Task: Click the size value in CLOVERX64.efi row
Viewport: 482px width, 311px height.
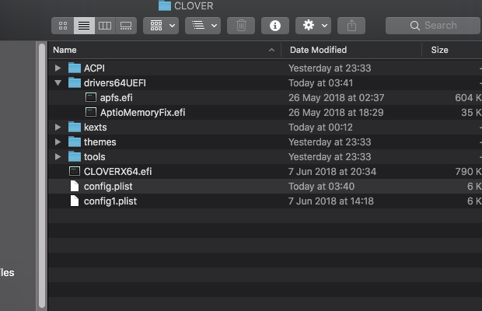Action: (x=469, y=172)
